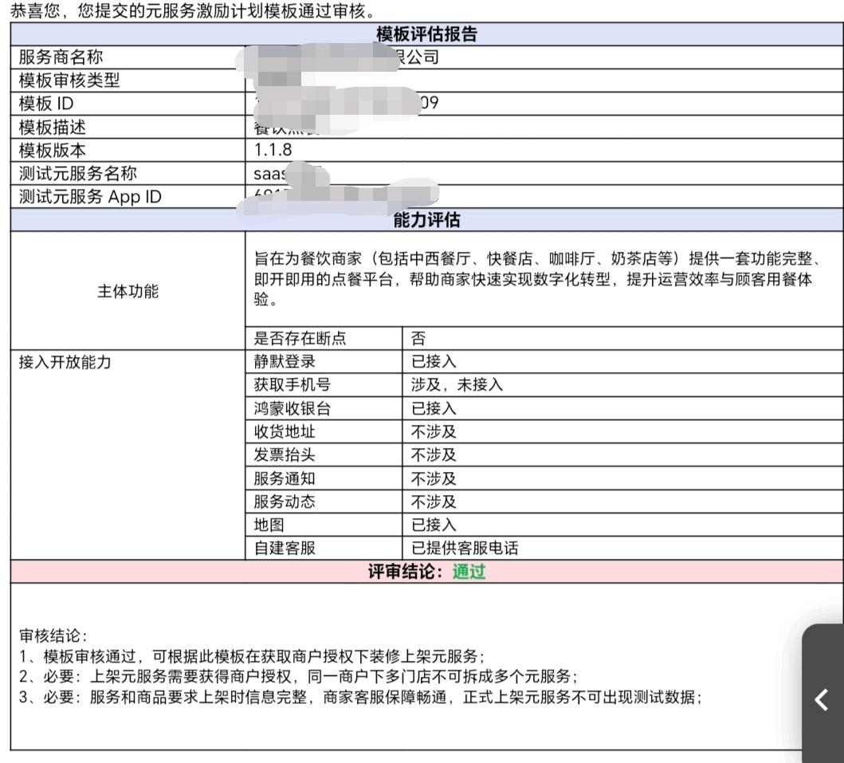Click the 能力评估 section header

pos(426,220)
